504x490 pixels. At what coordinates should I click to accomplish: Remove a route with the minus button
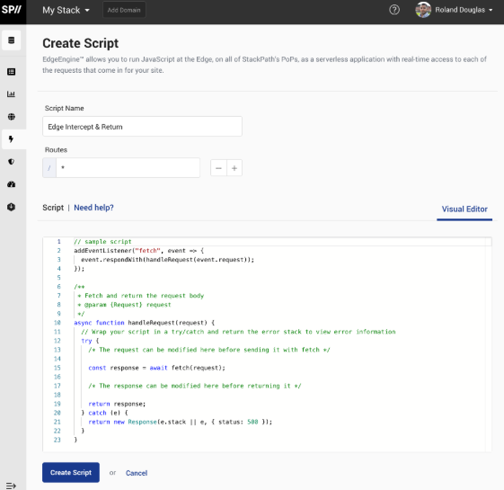pyautogui.click(x=218, y=168)
